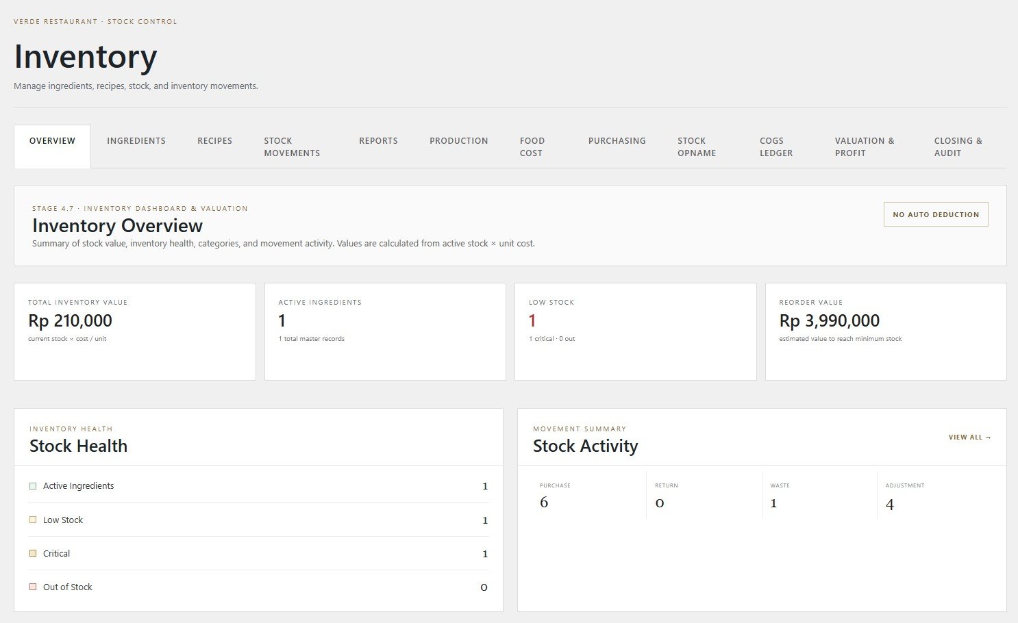Viewport: 1018px width, 623px height.
Task: Click the Stock Health heading
Action: 78,446
